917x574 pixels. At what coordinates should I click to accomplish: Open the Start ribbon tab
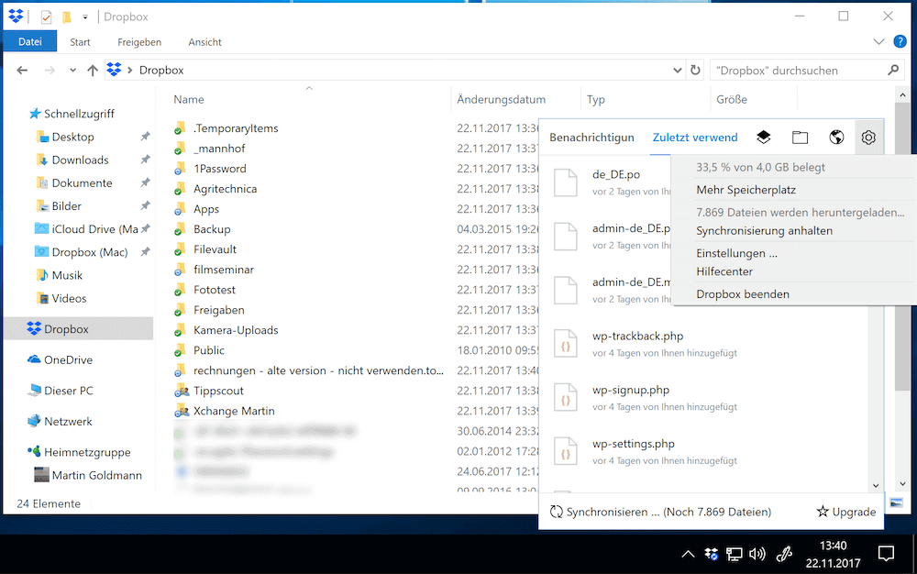[80, 42]
